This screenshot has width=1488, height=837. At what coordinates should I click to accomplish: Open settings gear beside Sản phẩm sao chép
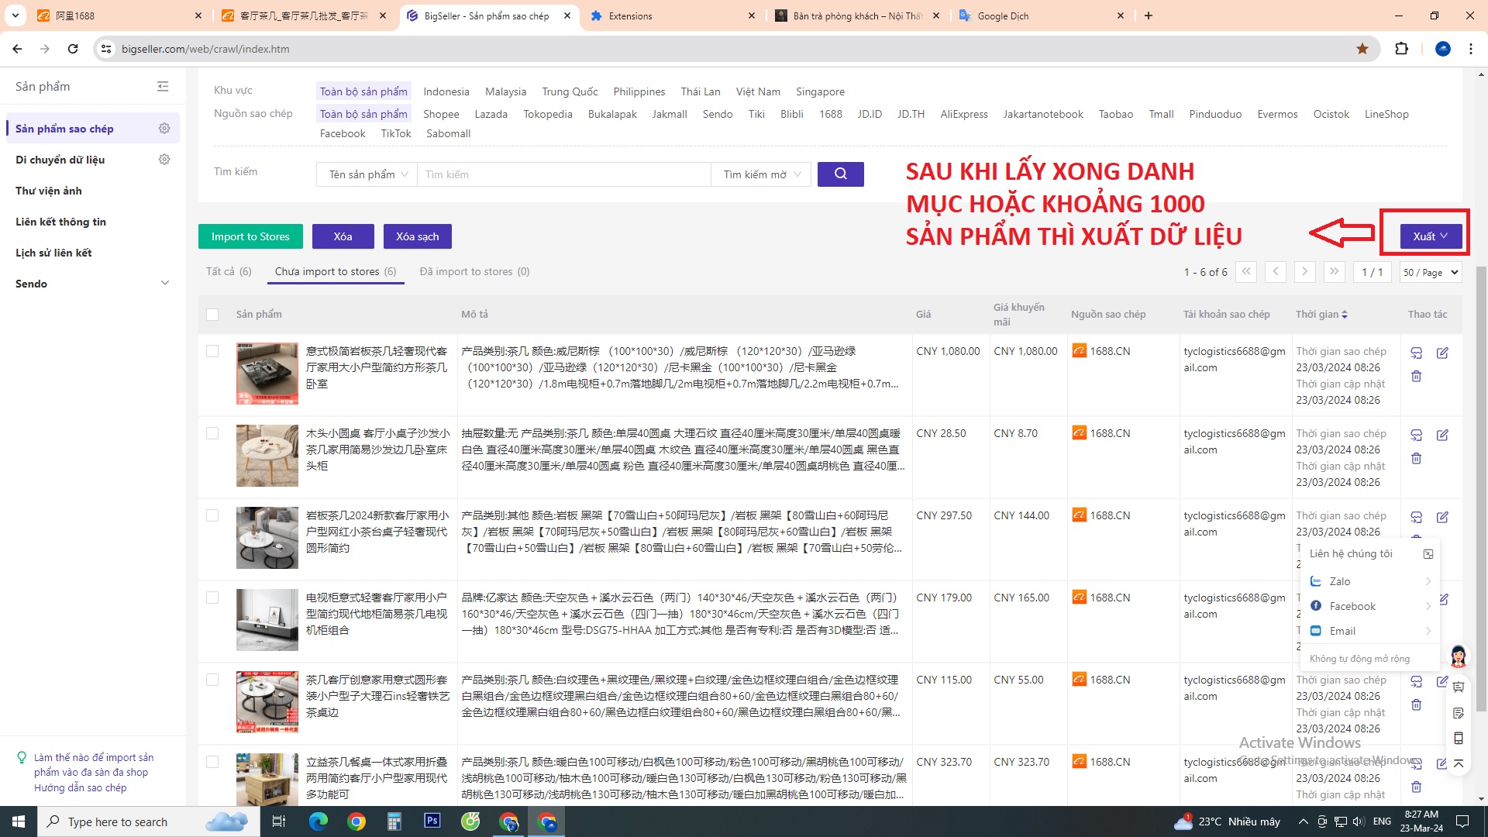tap(164, 129)
